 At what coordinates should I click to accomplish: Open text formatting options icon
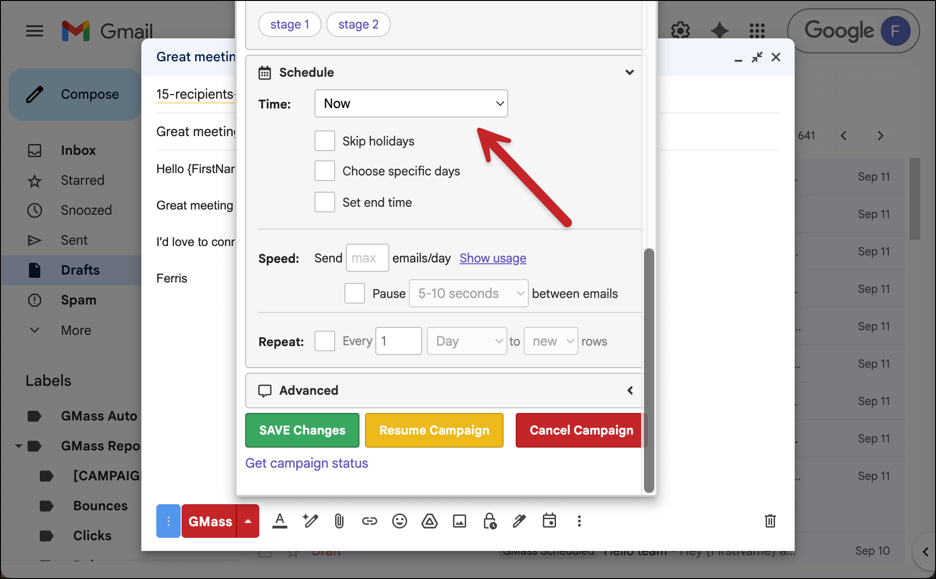[280, 521]
